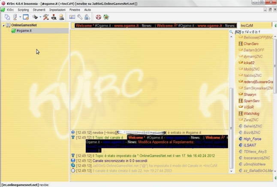Open the Strumenti menu
The height and width of the screenshot is (187, 277).
click(x=39, y=10)
